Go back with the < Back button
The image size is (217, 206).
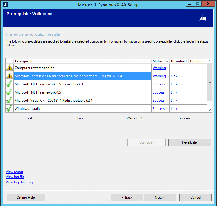[x=127, y=198]
